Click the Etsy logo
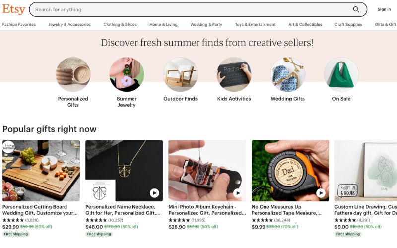This screenshot has height=248, width=397. [14, 9]
